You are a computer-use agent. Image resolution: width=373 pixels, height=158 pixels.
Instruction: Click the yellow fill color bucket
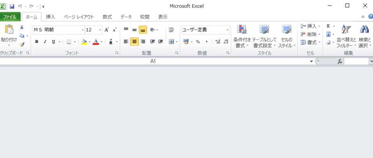(83, 42)
